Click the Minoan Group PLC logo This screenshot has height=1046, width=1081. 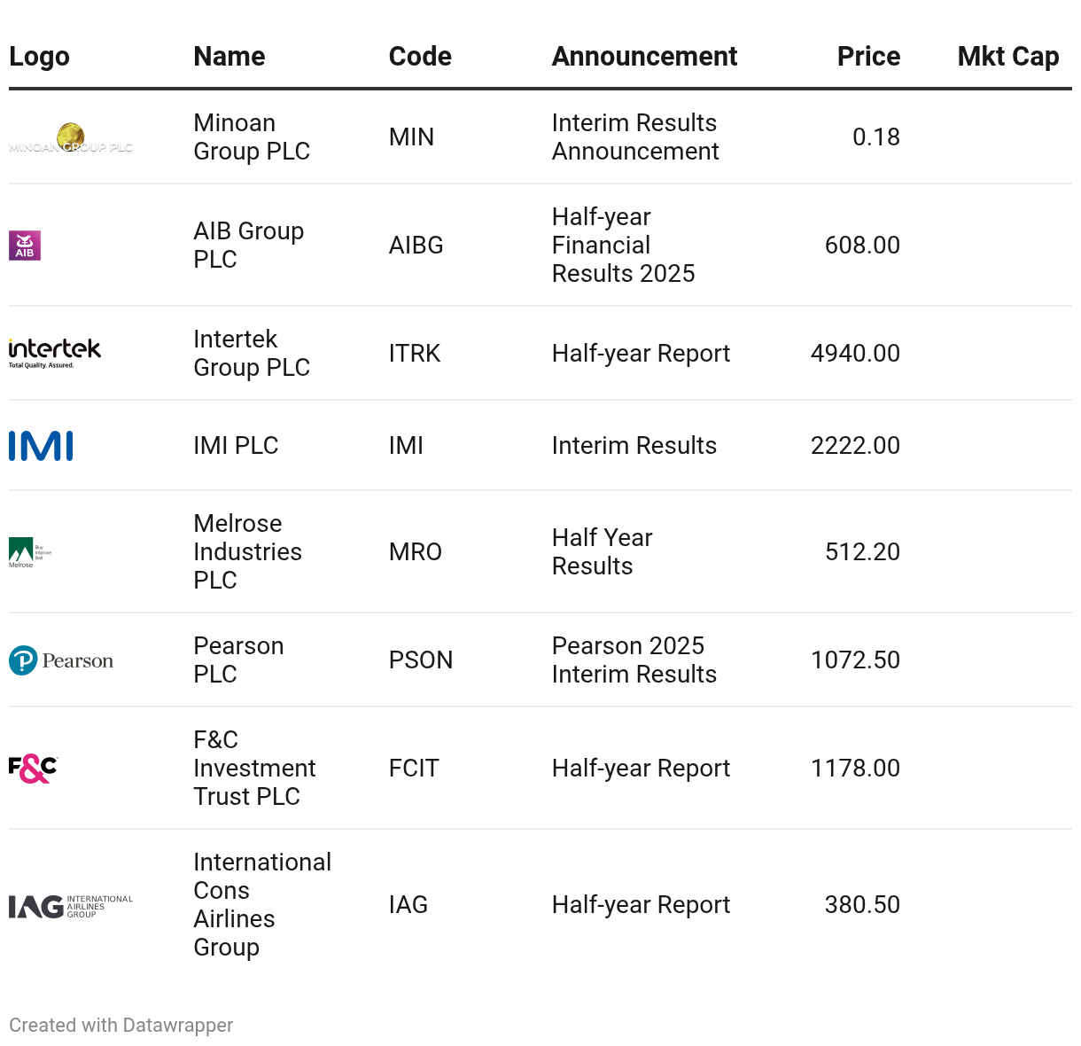coord(71,138)
